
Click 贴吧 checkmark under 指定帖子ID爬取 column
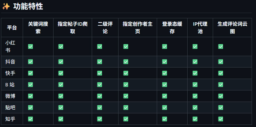(x=61, y=107)
